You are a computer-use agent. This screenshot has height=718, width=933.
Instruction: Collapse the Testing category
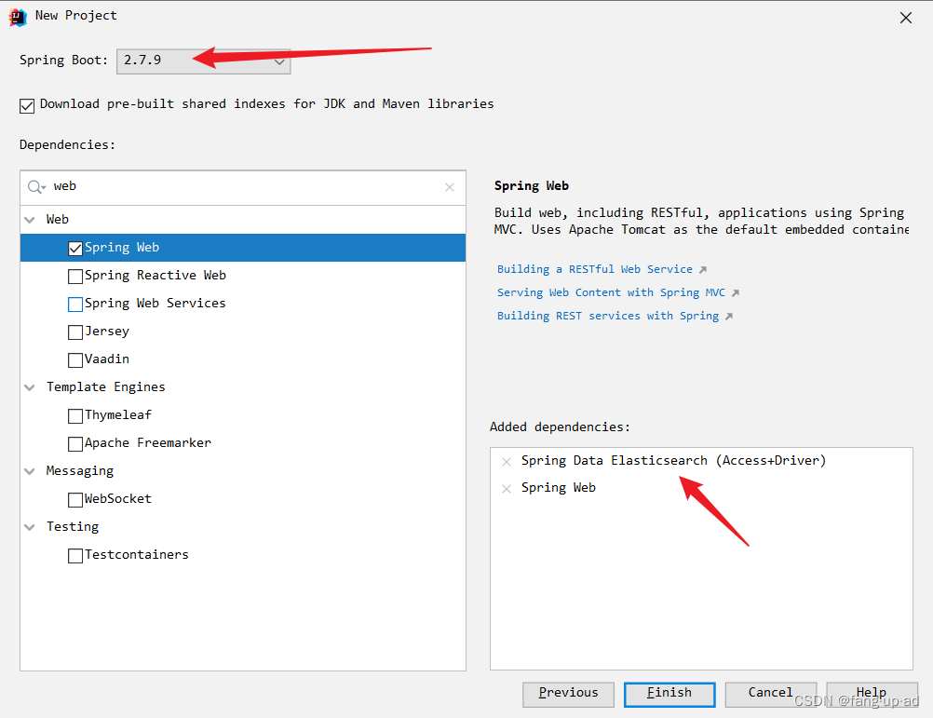click(x=29, y=527)
